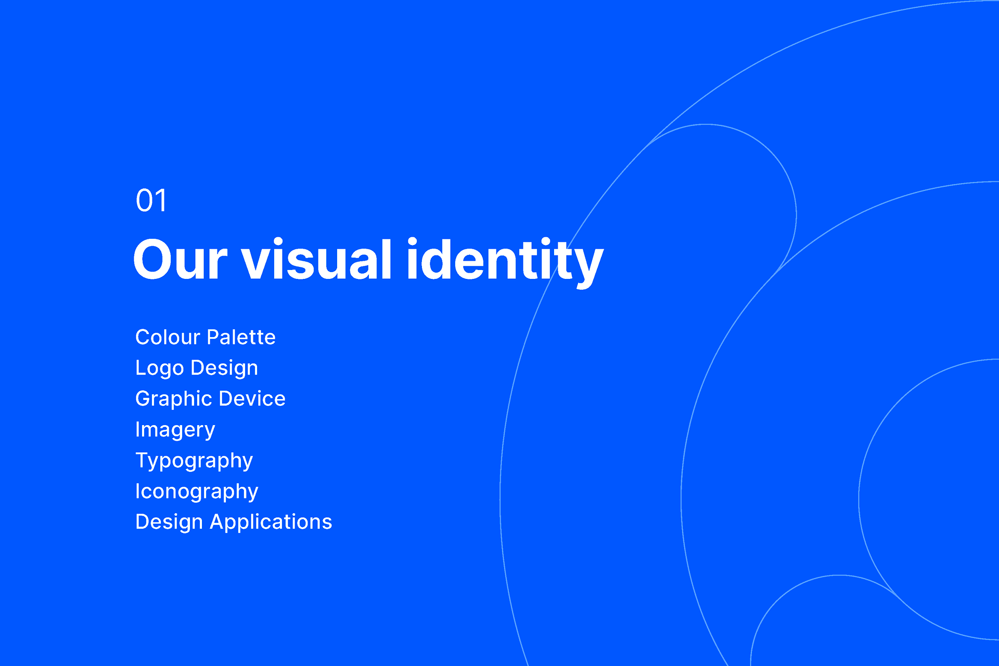The image size is (999, 666).
Task: Click the Design Applications item
Action: pos(233,522)
